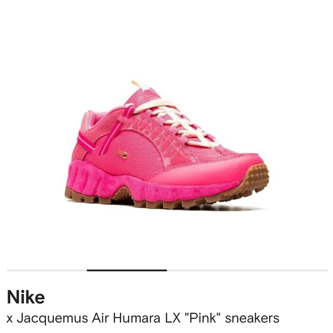The image size is (333, 333).
Task: Tap the gold Nike swoosh on the shoe
Action: (122, 154)
